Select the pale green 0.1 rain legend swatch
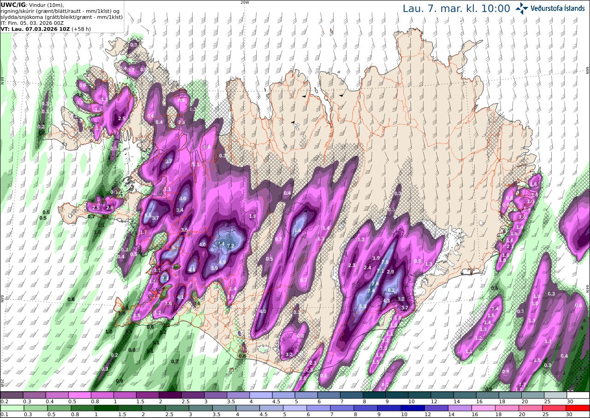Image resolution: width=590 pixels, height=418 pixels. 12,408
